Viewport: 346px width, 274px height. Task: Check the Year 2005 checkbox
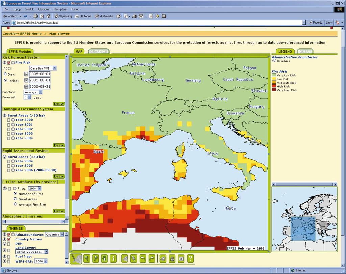(x=8, y=166)
